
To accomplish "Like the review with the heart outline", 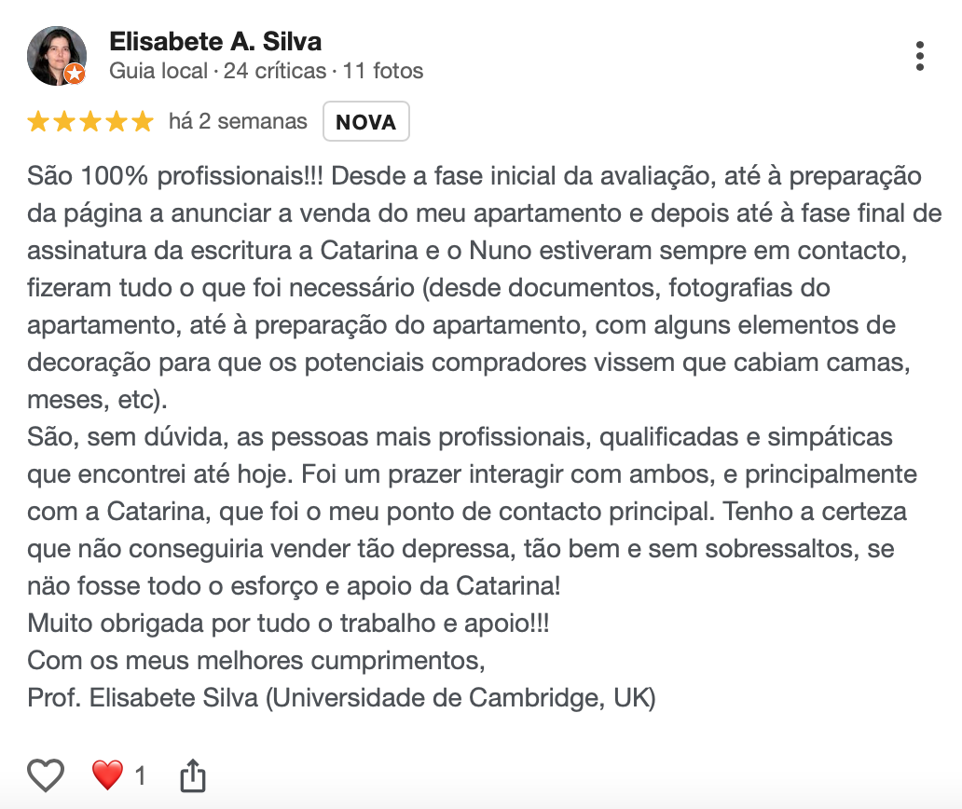I will click(x=46, y=775).
